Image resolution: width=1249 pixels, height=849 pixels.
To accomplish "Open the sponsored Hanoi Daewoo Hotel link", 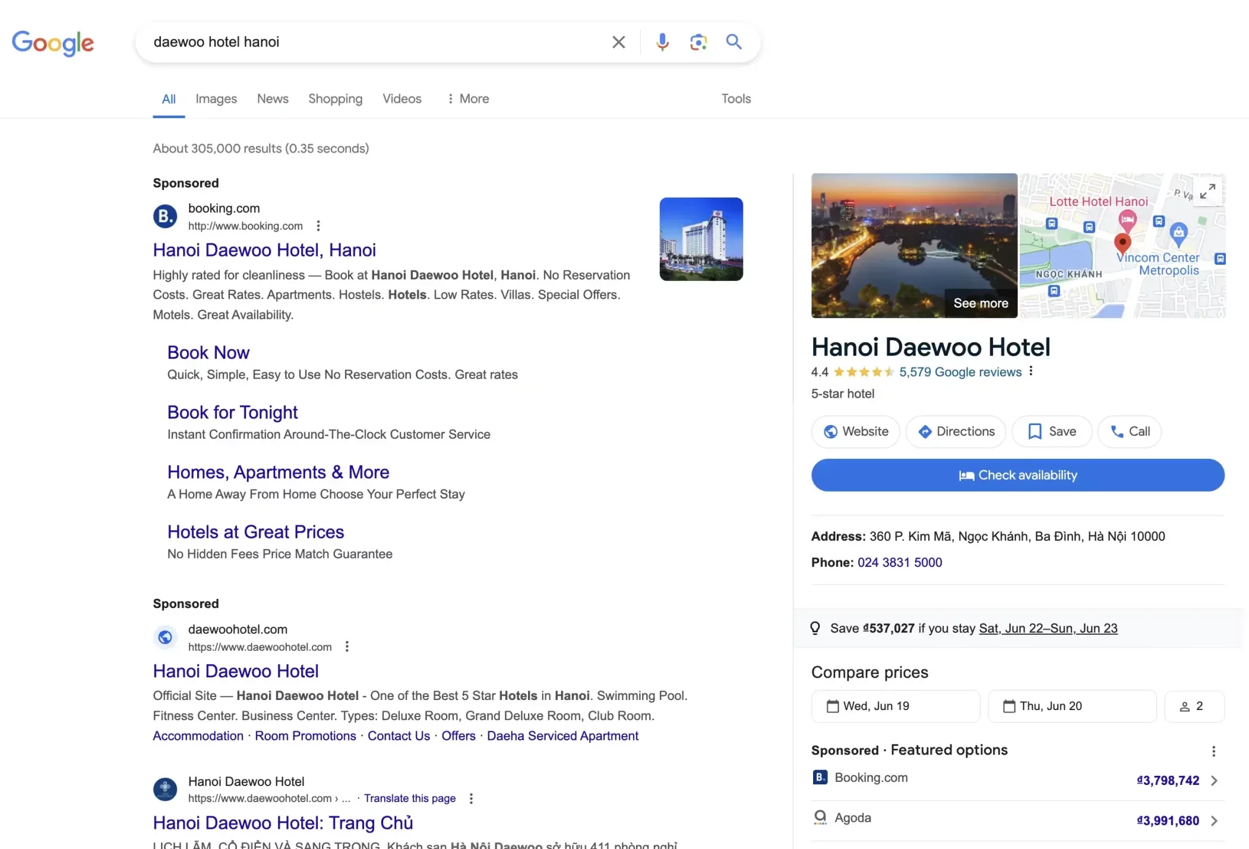I will pos(236,671).
